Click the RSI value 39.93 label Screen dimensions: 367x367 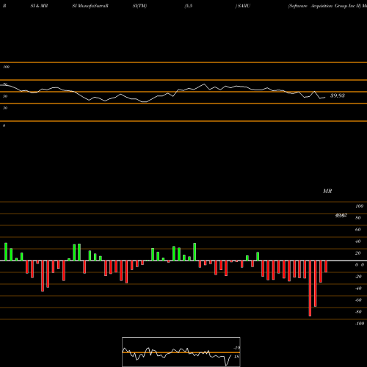pos(338,95)
